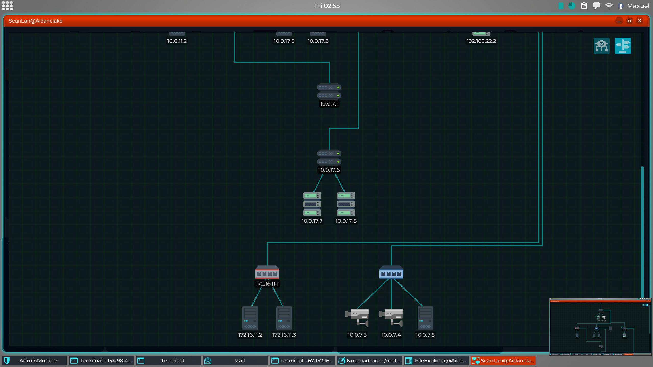Select the router node 10.0.17.6

[x=329, y=158]
